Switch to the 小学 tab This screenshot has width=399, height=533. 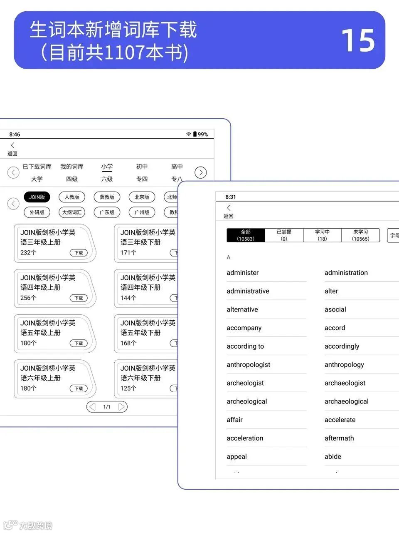click(107, 167)
